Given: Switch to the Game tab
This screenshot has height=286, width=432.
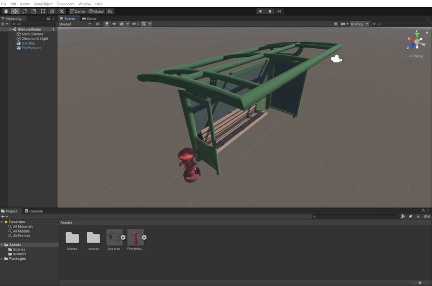Looking at the screenshot, I should [x=89, y=19].
